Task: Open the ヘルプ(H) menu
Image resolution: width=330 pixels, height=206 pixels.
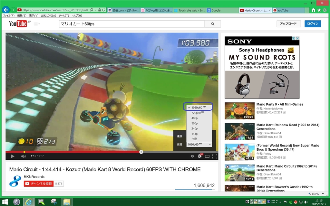Action: tap(77, 15)
